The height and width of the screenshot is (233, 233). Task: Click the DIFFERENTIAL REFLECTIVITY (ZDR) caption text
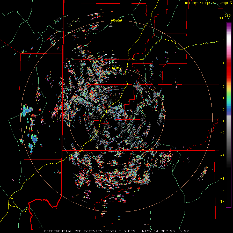[x=81, y=231]
